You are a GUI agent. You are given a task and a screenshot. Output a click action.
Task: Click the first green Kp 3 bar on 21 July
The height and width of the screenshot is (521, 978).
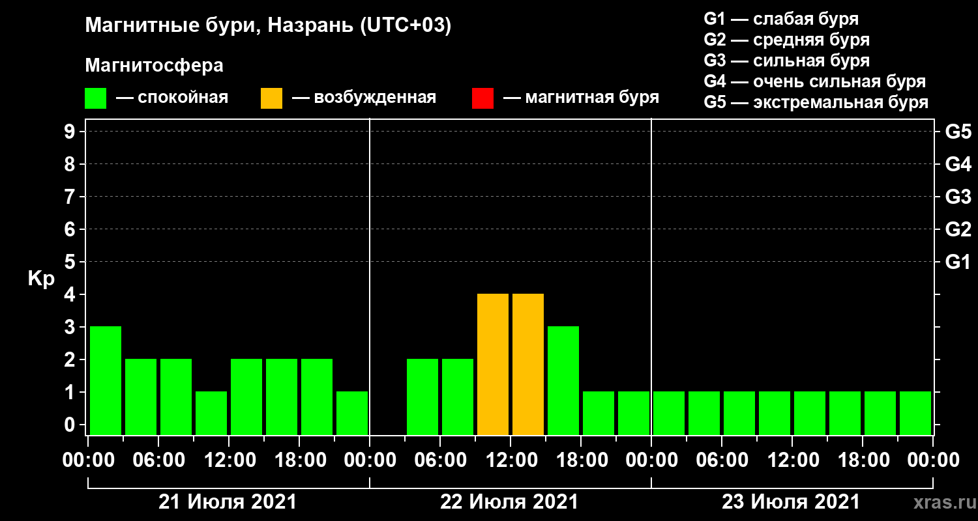(x=106, y=380)
